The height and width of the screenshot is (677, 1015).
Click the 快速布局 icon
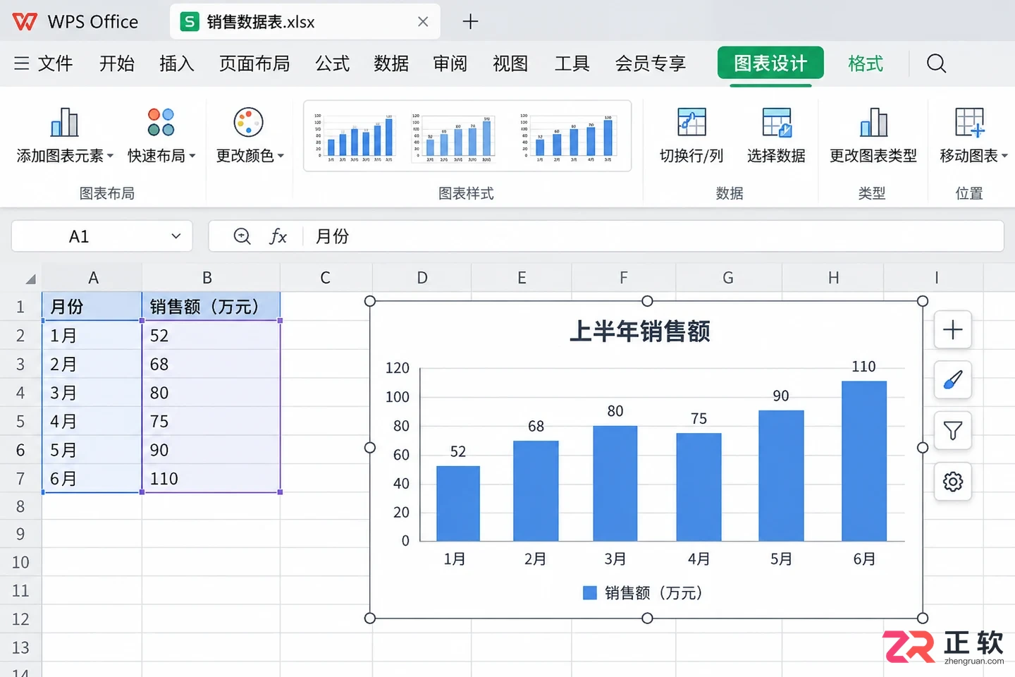tap(161, 122)
